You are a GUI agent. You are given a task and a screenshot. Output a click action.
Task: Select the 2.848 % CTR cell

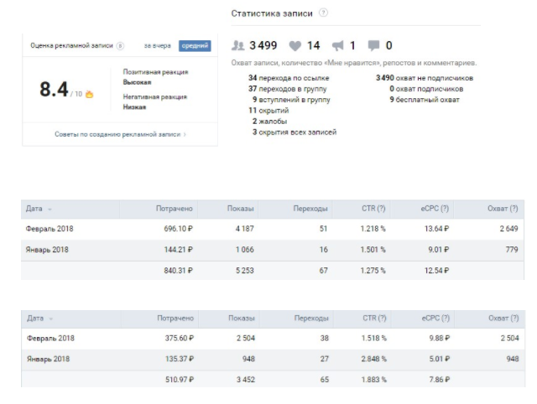[373, 360]
